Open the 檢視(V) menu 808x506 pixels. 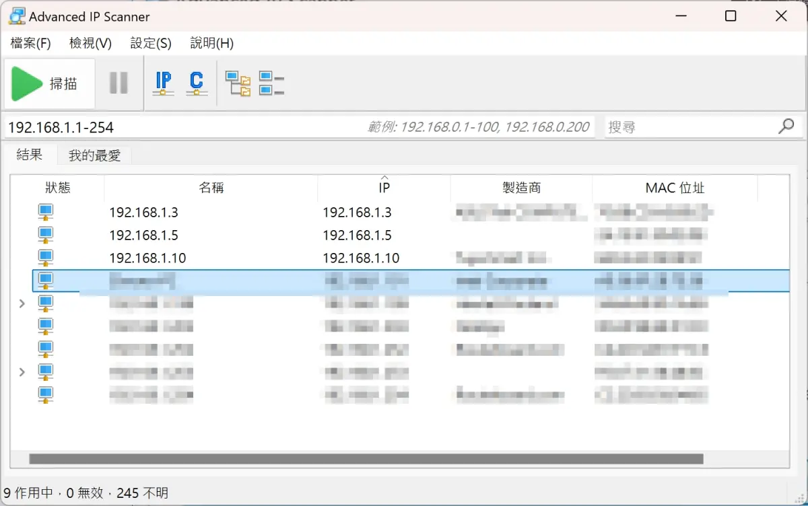90,43
